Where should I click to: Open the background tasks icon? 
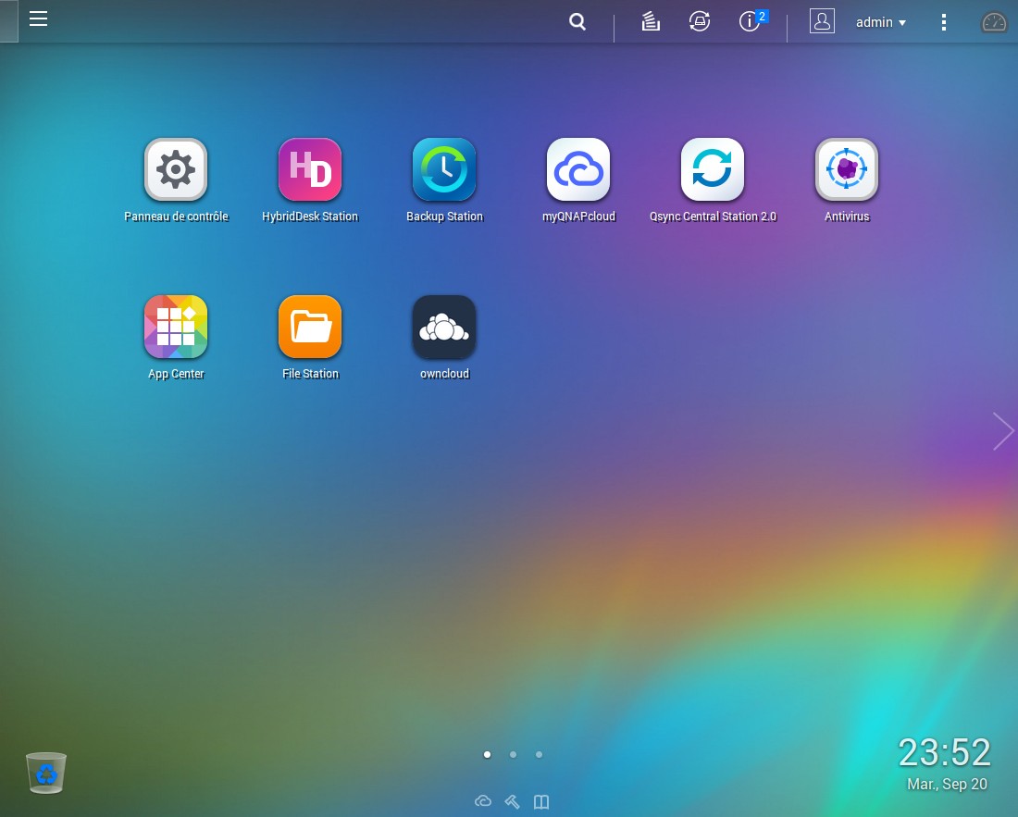tap(651, 21)
